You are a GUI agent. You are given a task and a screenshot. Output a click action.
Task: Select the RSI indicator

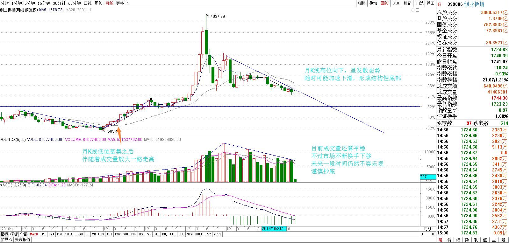[142, 234]
